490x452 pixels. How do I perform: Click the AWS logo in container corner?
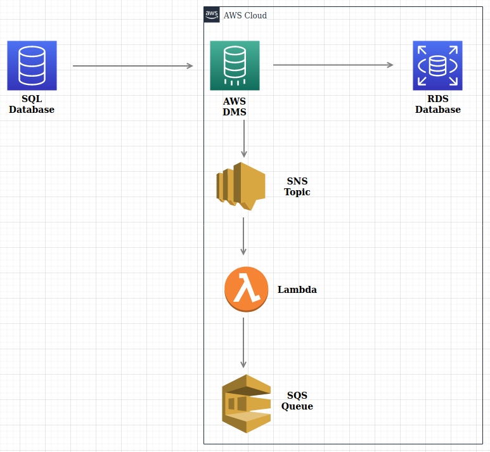pyautogui.click(x=212, y=15)
